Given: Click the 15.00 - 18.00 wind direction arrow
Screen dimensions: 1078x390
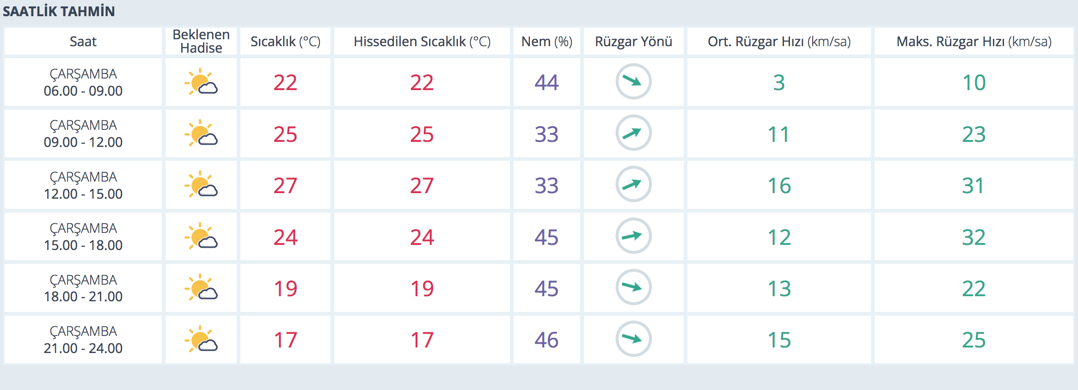Looking at the screenshot, I should point(633,236).
